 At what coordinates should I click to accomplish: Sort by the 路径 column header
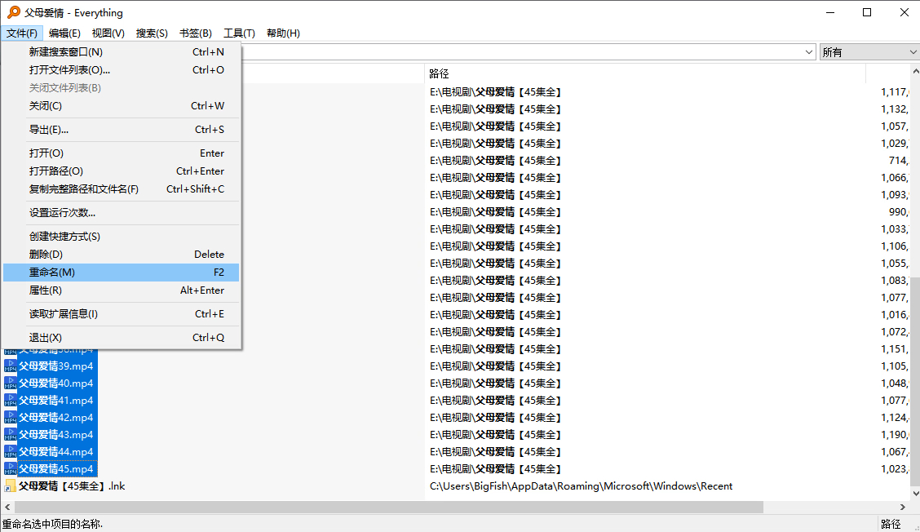(645, 73)
